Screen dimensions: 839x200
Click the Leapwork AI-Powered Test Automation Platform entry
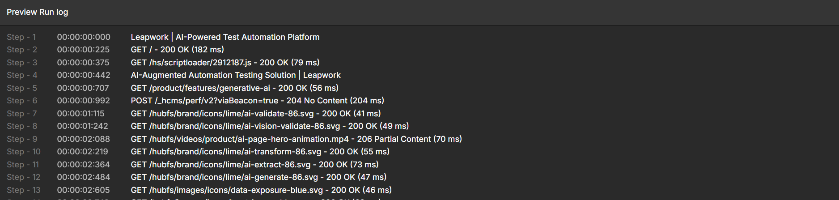[225, 37]
